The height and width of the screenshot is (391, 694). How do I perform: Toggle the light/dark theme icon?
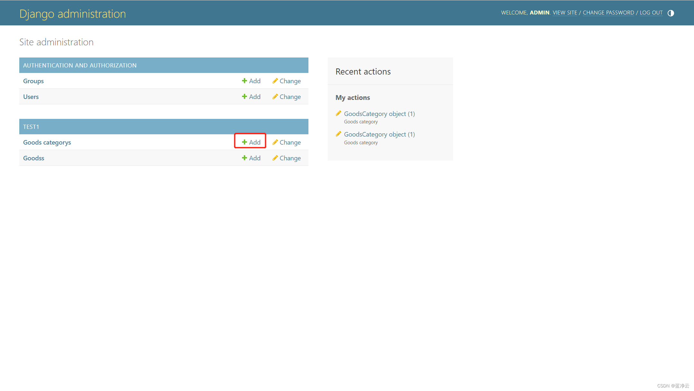coord(671,13)
